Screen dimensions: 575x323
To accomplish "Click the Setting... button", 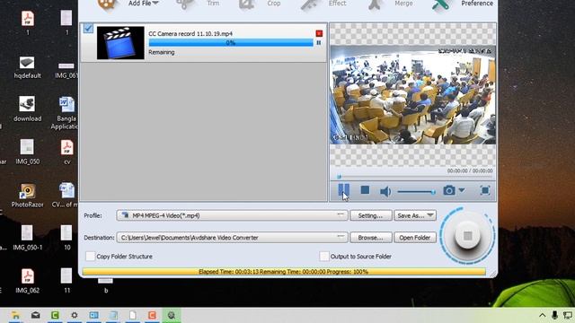I will click(370, 215).
